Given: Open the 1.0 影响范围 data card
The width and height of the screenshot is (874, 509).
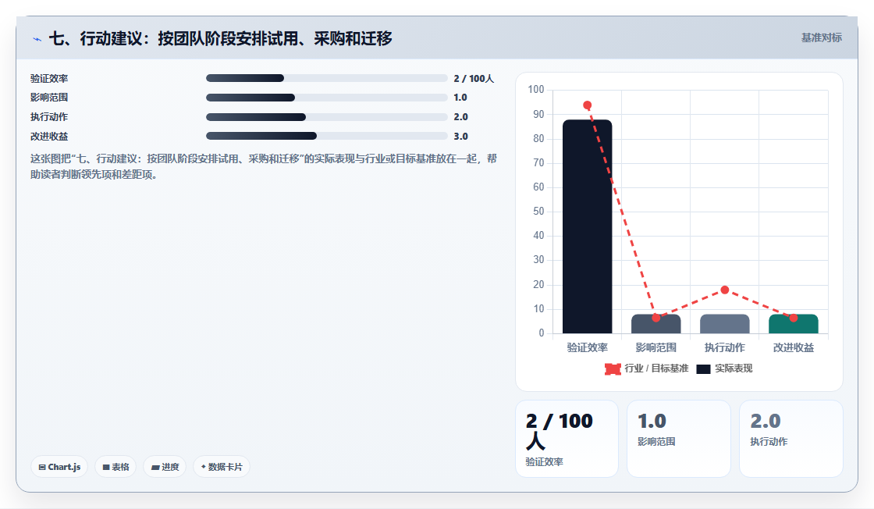Looking at the screenshot, I should pos(679,439).
